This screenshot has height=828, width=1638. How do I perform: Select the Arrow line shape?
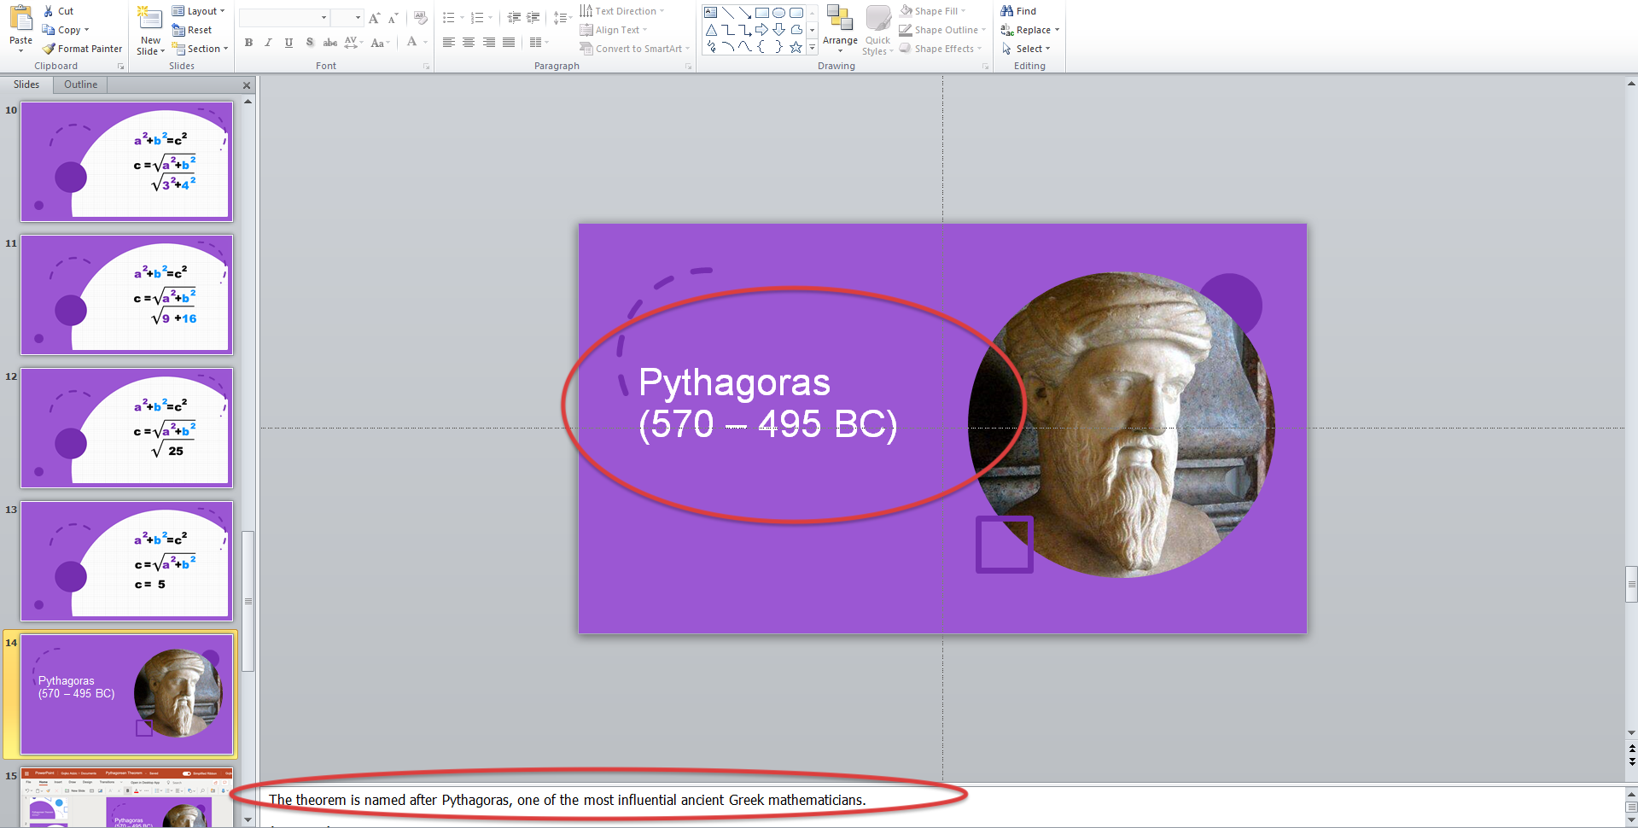pos(745,13)
